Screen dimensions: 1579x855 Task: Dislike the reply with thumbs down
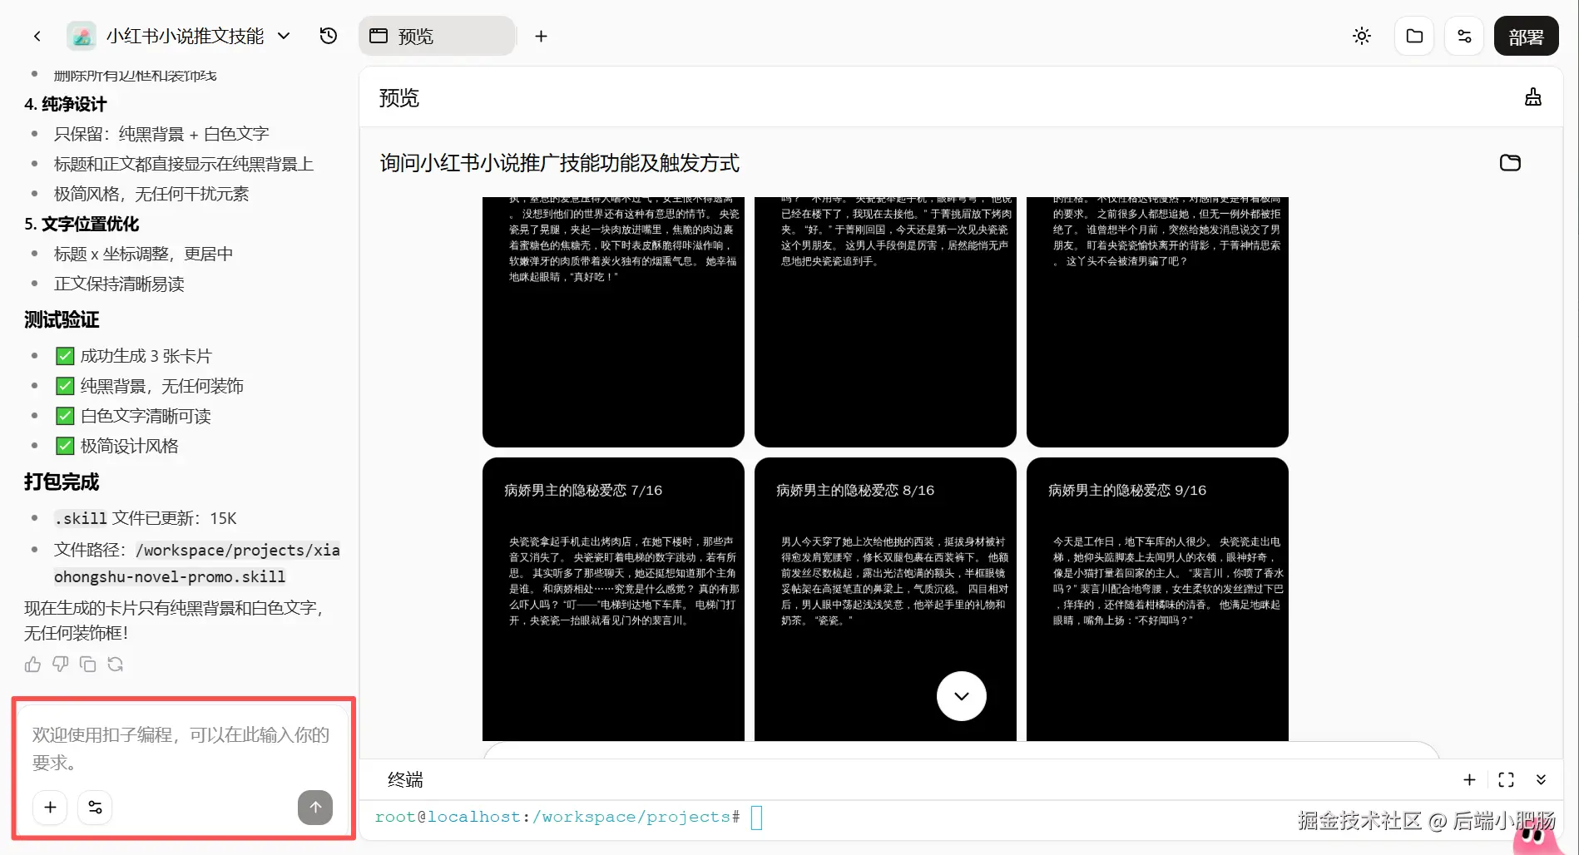60,664
